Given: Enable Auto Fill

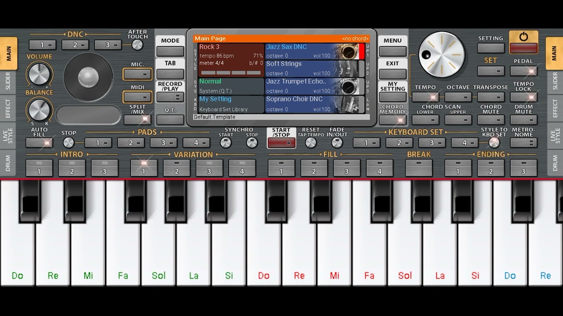Looking at the screenshot, I should click(39, 143).
